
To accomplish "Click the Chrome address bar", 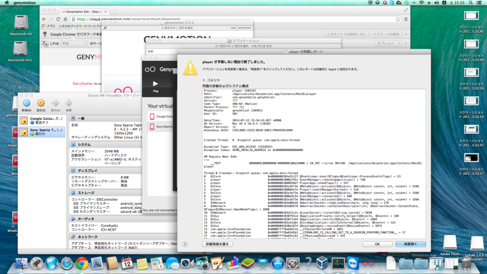I will (236, 19).
